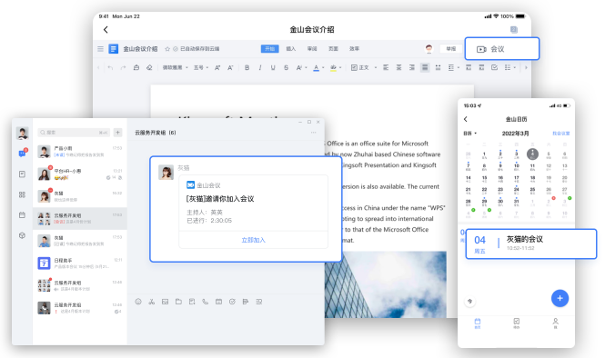Open the calendar tab at phone bottom bar
The image size is (605, 358).
coord(478,323)
